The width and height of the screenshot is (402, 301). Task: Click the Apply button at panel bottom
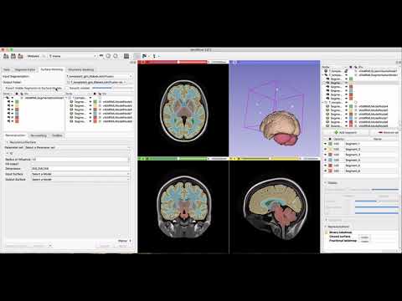[x=122, y=246]
